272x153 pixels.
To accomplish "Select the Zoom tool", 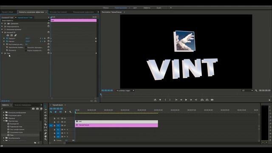I will tap(45, 139).
